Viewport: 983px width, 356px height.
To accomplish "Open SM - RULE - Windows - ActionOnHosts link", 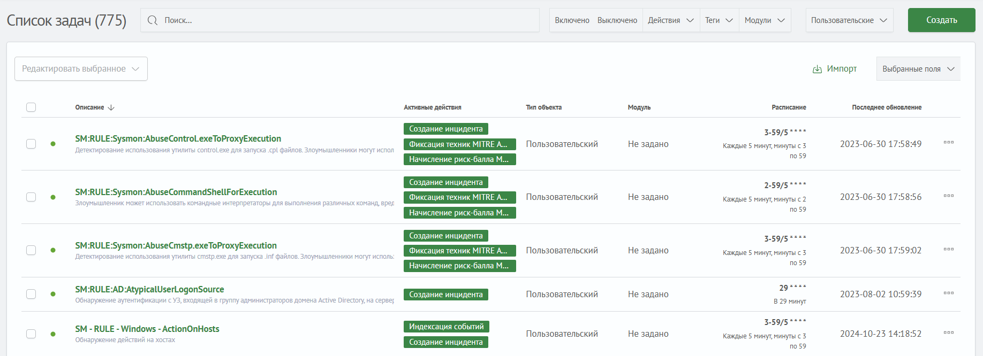I will (147, 329).
